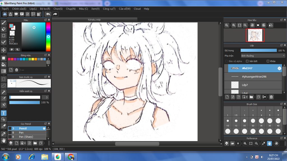
Task: Click the Undo arrow in the top toolbar
Action: point(48,14)
